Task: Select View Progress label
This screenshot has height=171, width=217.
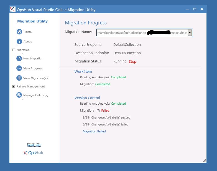Action: (33, 68)
